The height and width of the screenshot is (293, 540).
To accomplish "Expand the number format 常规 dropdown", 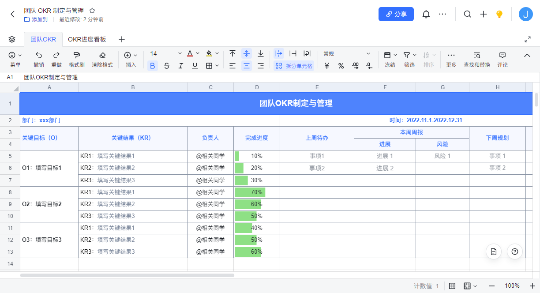I will 368,54.
